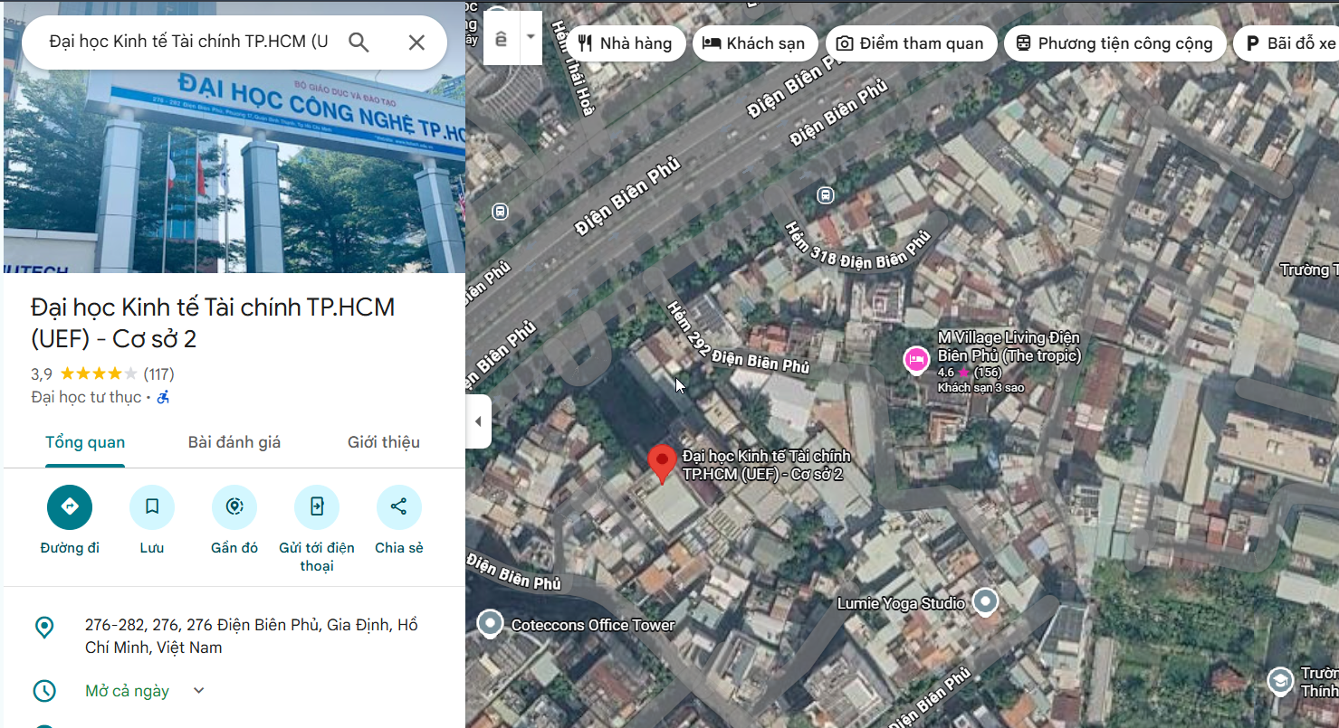This screenshot has height=728, width=1339.
Task: Click the 'Khách sạn' category chip
Action: [755, 43]
